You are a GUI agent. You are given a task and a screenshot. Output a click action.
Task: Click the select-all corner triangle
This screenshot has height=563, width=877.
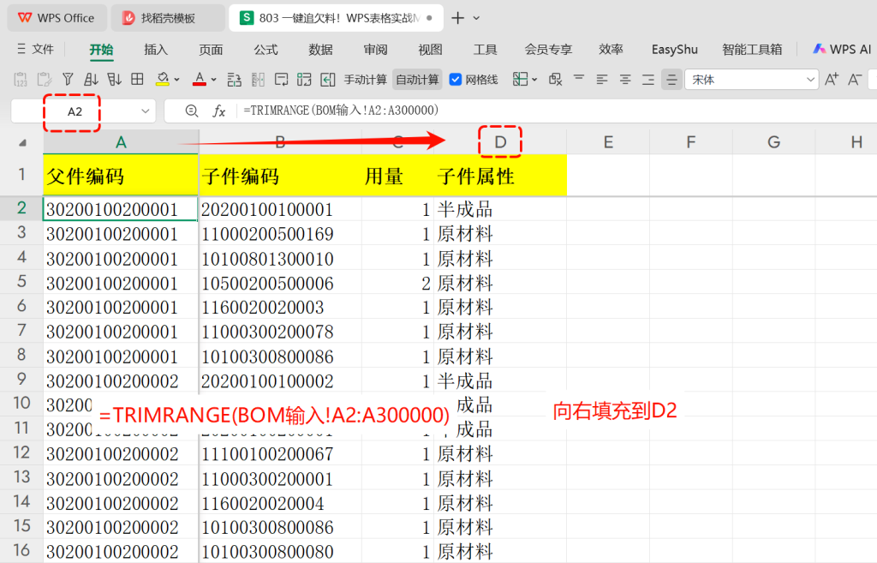[x=22, y=143]
